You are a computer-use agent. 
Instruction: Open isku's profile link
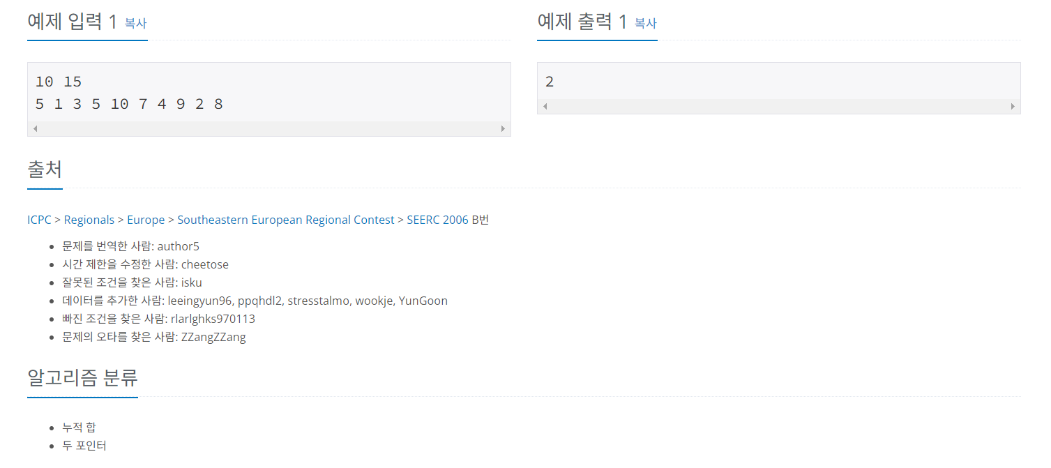(x=191, y=282)
